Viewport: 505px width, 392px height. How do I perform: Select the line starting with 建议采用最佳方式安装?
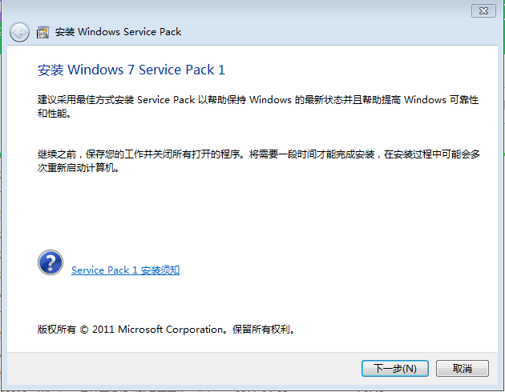[258, 100]
